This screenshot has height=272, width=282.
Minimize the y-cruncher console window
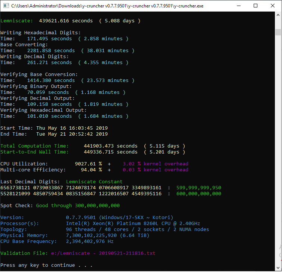point(238,6)
